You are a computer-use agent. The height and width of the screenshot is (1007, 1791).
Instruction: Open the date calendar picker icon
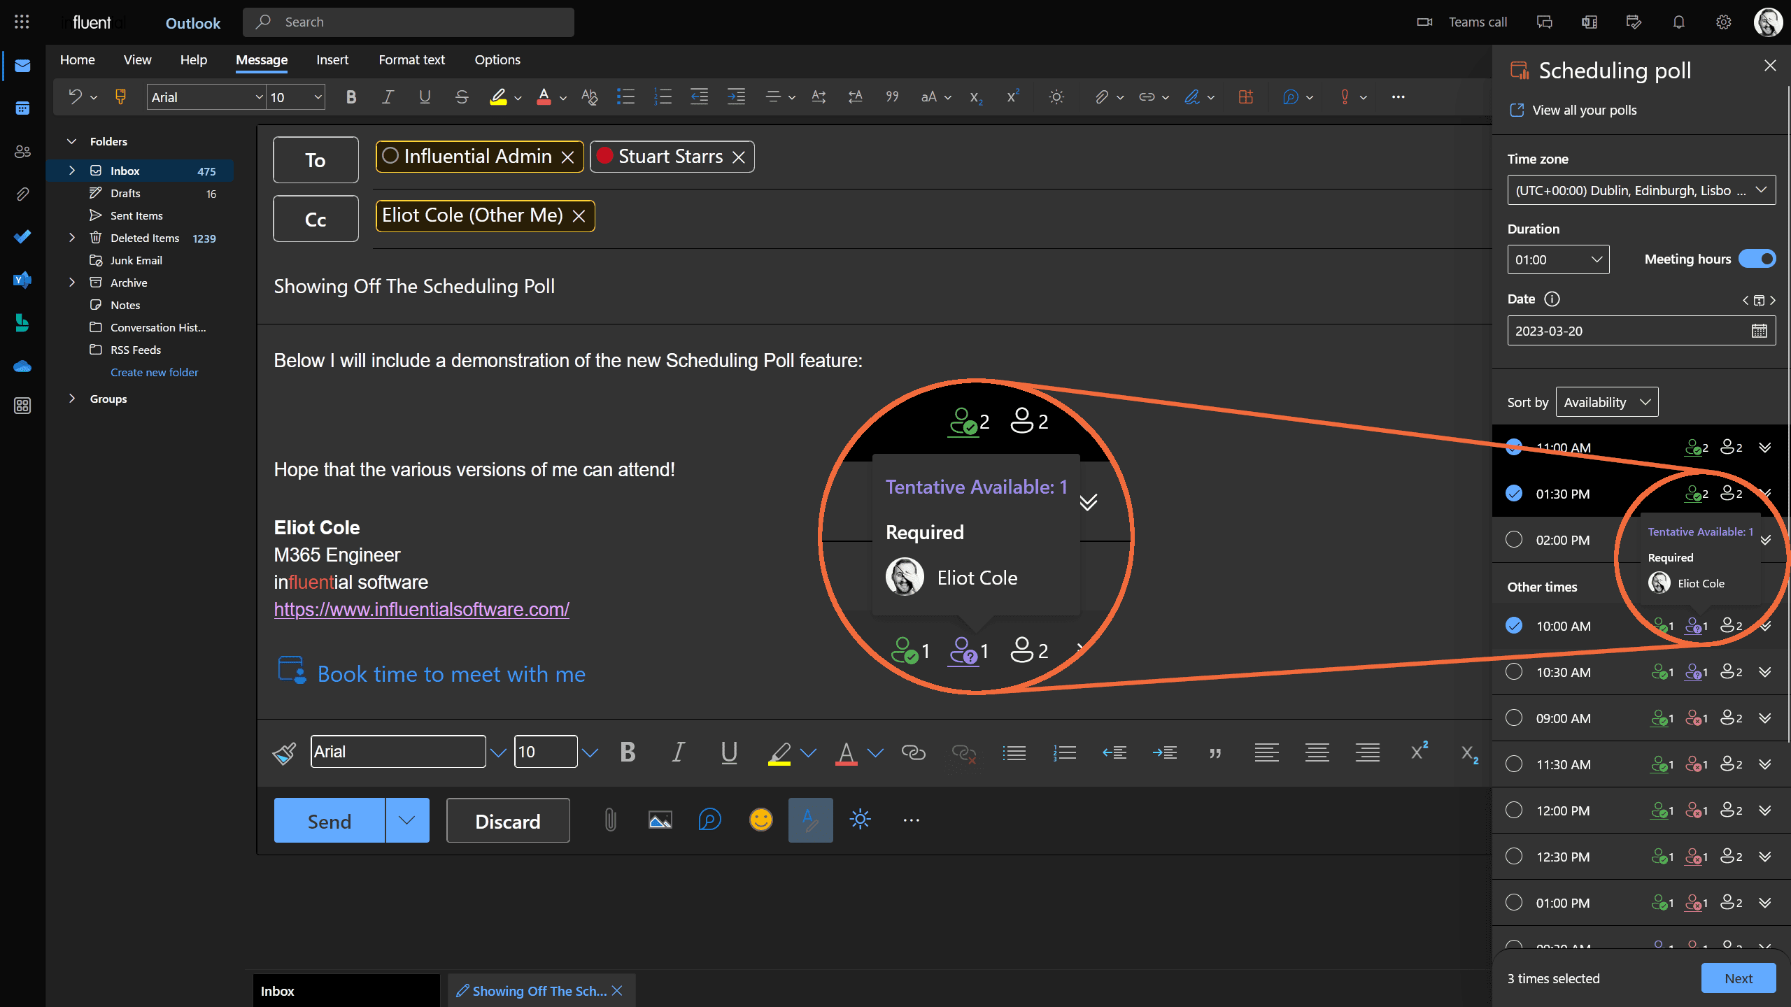click(1759, 331)
